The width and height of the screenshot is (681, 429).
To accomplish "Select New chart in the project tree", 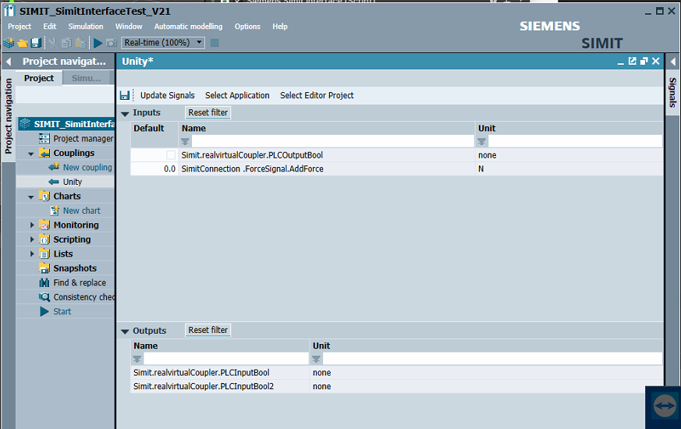I will [x=81, y=211].
